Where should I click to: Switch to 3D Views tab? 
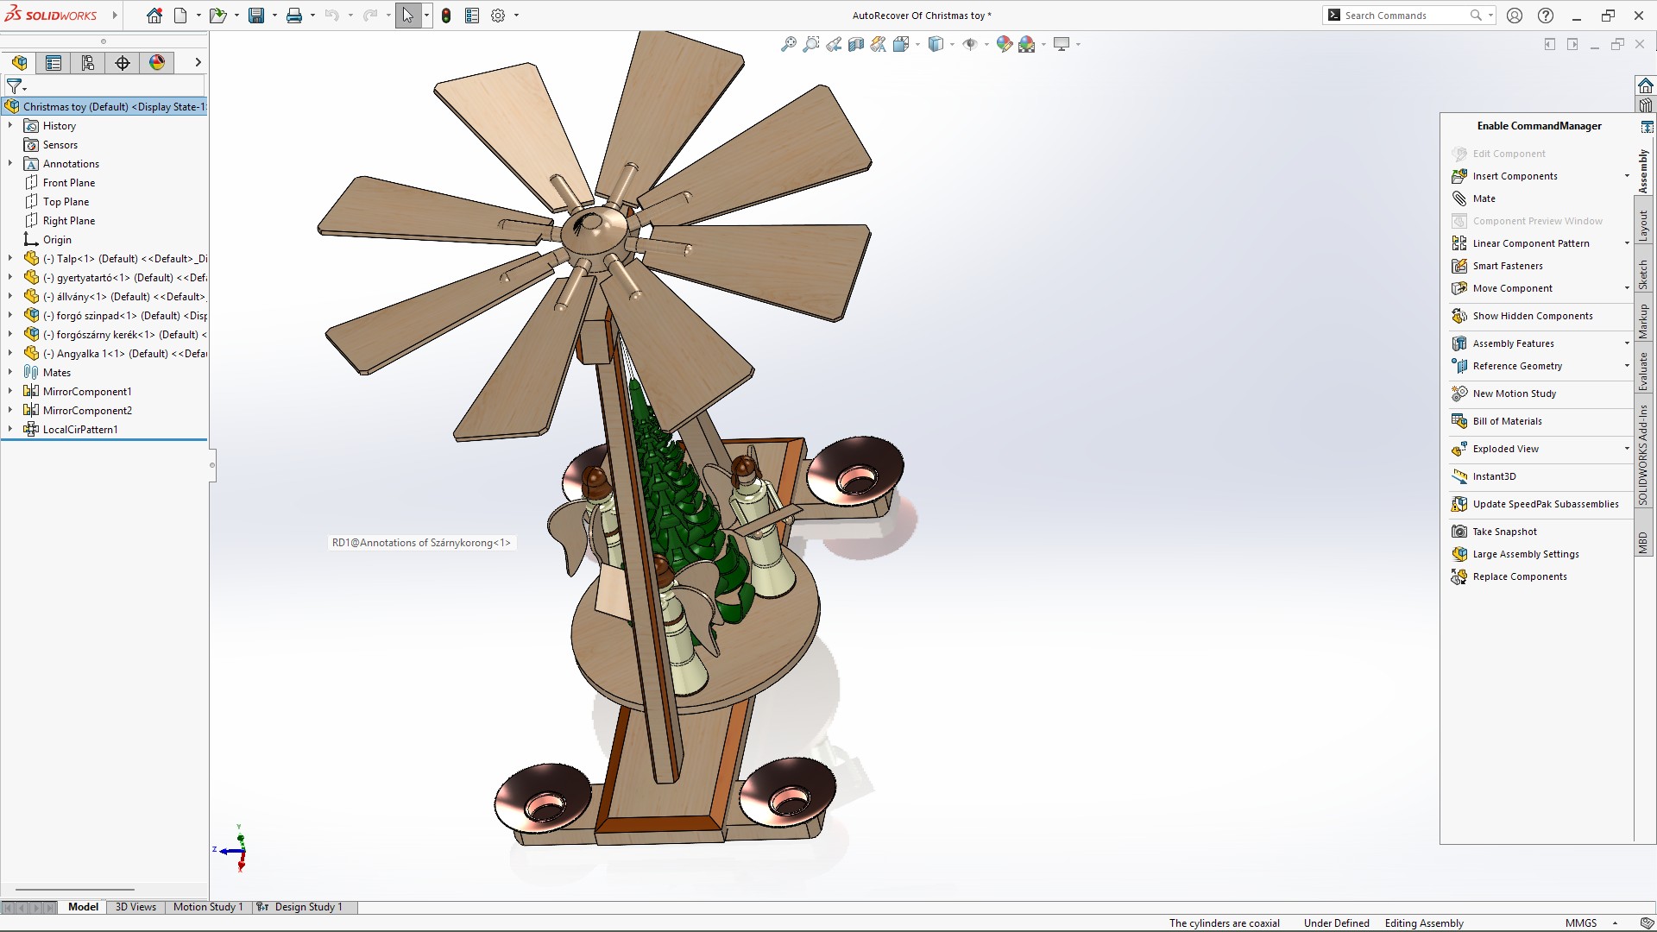click(x=135, y=907)
